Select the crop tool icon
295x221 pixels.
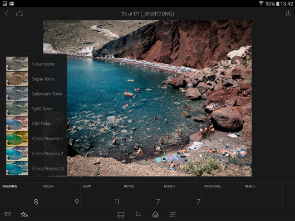[138, 214]
